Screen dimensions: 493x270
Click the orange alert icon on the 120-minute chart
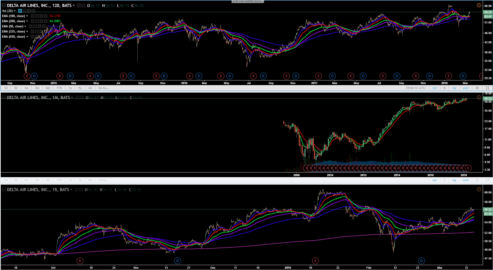(x=479, y=5)
